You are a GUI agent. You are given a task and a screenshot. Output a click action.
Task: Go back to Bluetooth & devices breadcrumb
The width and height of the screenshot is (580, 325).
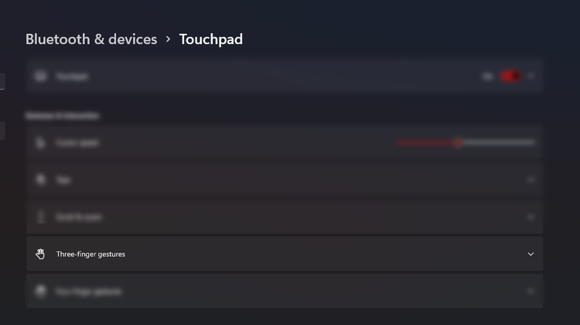[x=91, y=39]
